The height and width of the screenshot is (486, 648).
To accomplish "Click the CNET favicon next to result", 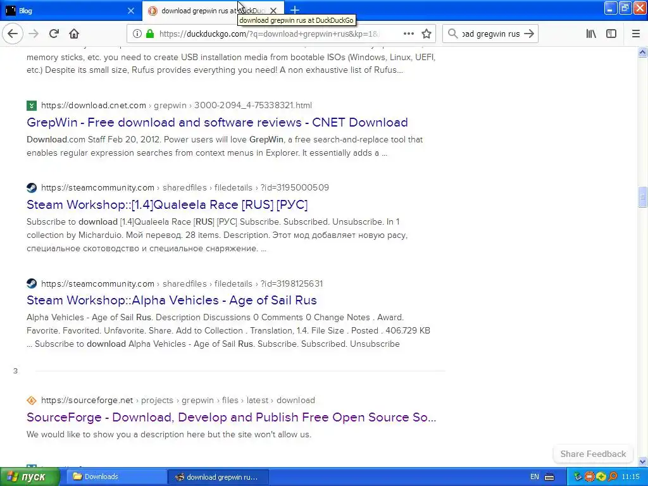I will click(32, 106).
